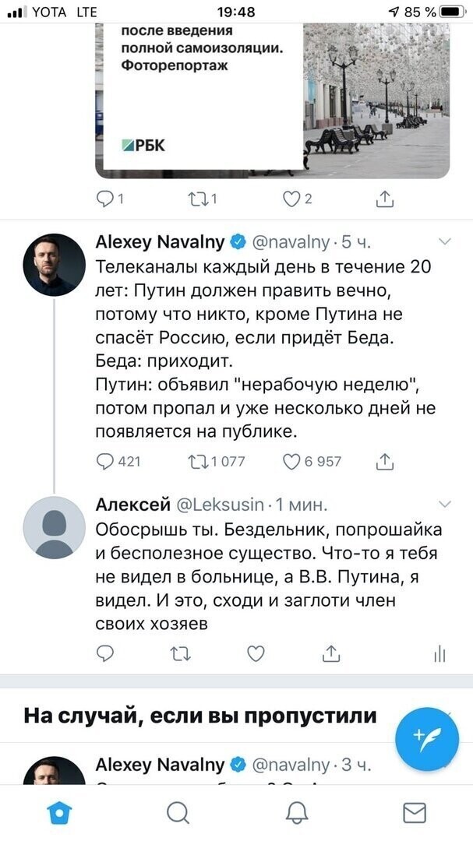Share the @Leksusin reply tweet

pyautogui.click(x=331, y=653)
